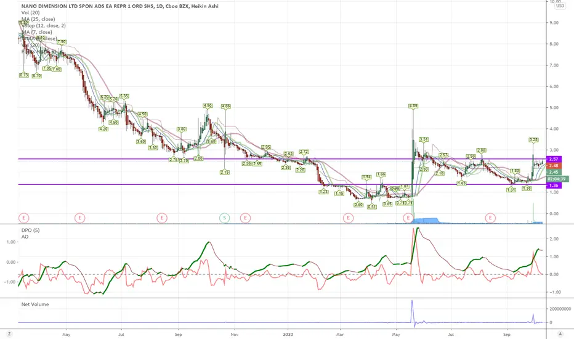574x339 pixels.
Task: Click the 1.66 pivot high label
Action: [381, 174]
